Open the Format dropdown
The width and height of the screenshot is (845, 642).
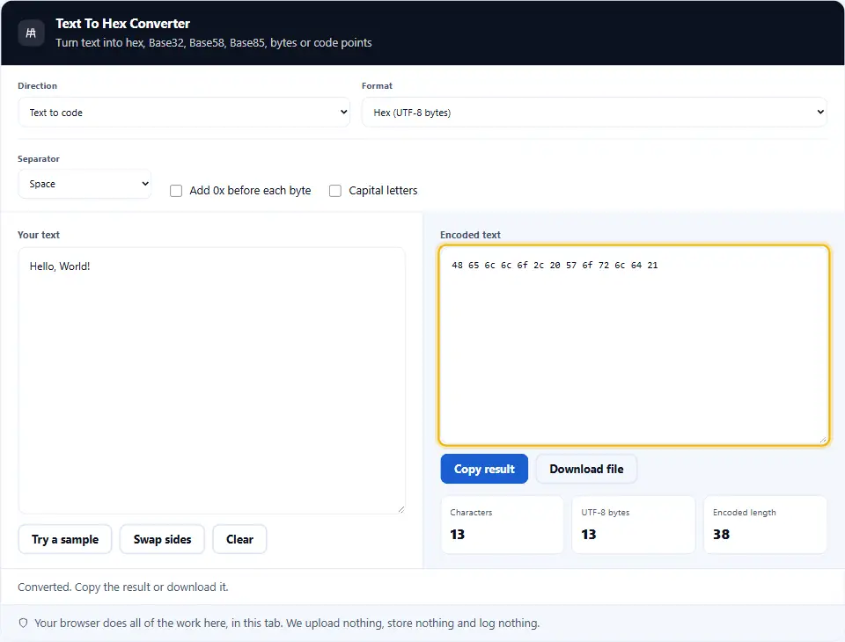click(x=594, y=112)
